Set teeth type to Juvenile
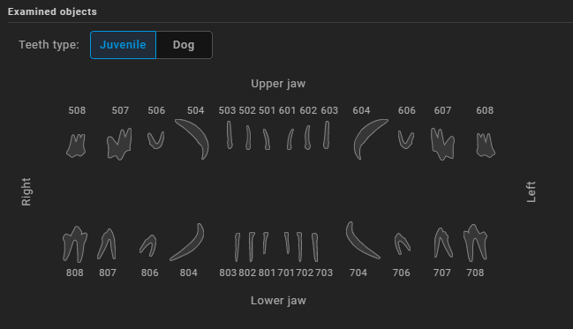Viewport: 573px width, 329px height. 123,45
